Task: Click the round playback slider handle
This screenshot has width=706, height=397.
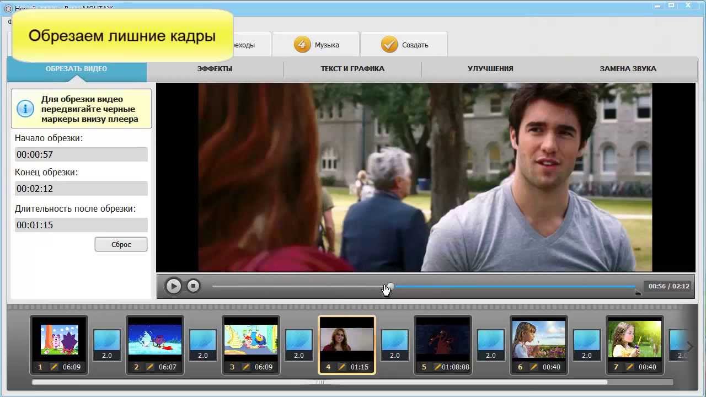Action: click(x=391, y=286)
